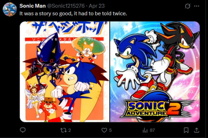Share the post via upload arrow icon
This screenshot has width=208, height=138.
point(196,130)
